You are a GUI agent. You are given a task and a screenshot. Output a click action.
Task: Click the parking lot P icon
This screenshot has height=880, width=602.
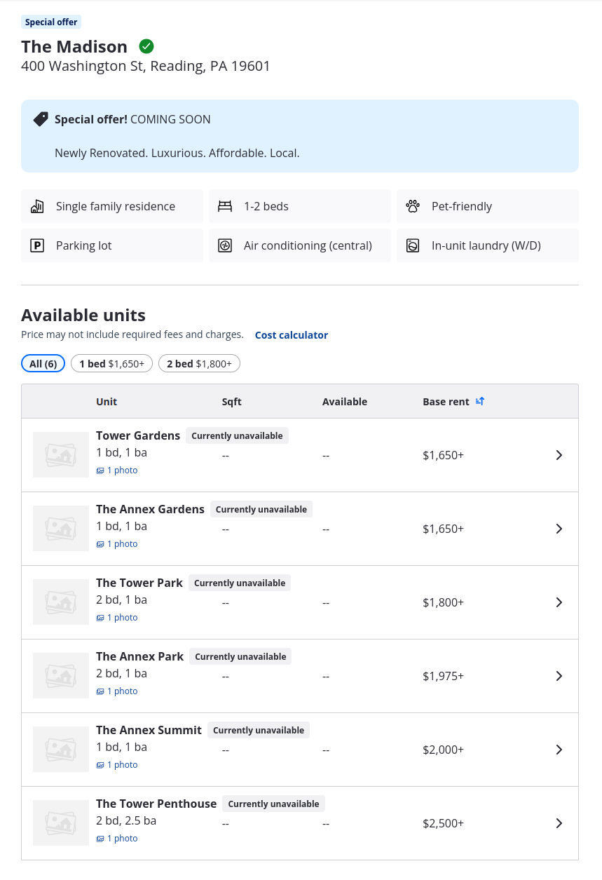(x=37, y=245)
